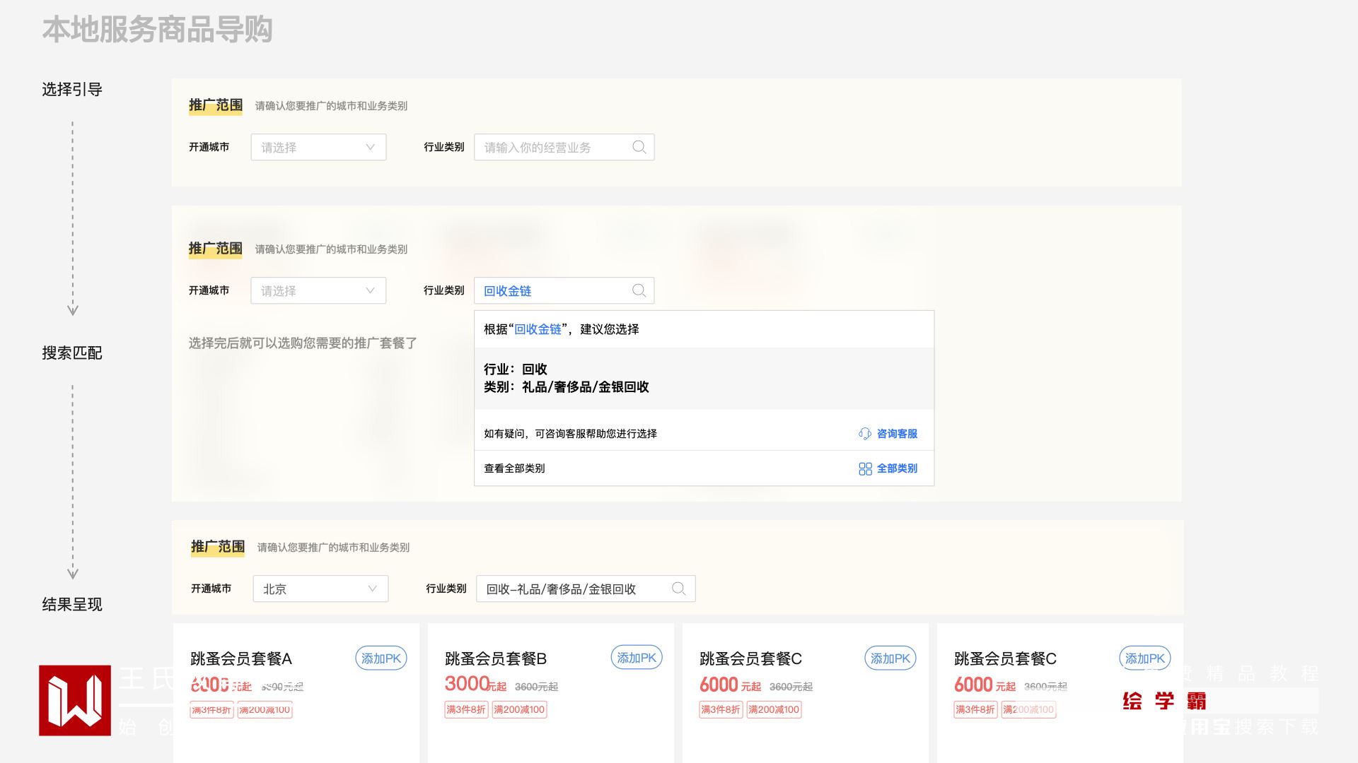Image resolution: width=1358 pixels, height=763 pixels.
Task: Click search icon in first 行业类别 field
Action: [x=639, y=147]
